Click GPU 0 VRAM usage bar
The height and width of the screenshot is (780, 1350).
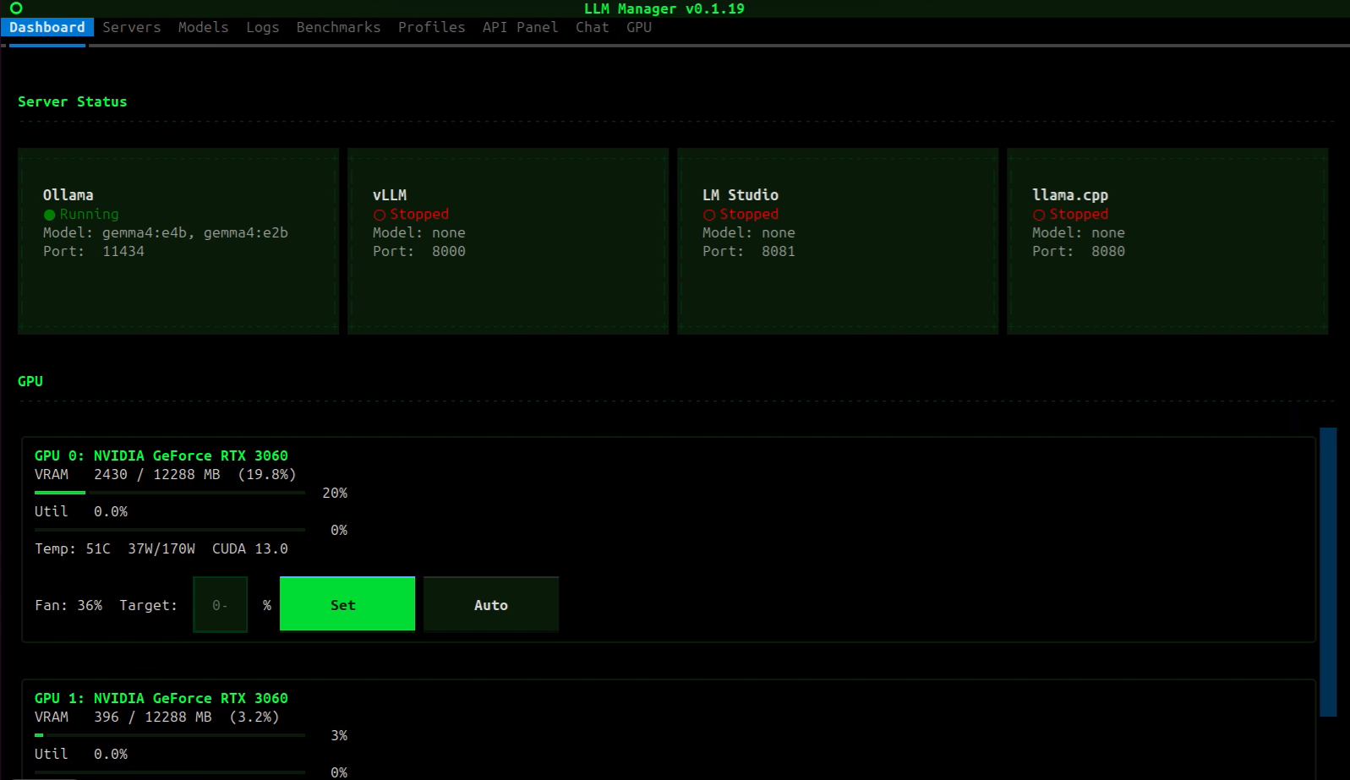click(x=170, y=493)
